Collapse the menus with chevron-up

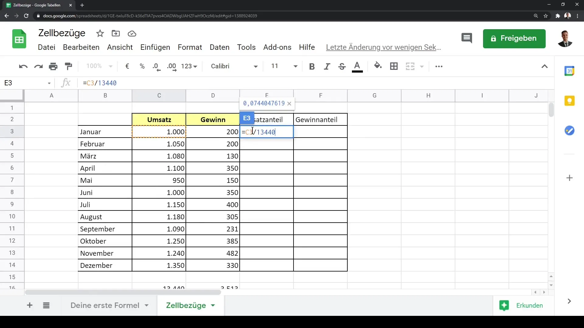544,66
